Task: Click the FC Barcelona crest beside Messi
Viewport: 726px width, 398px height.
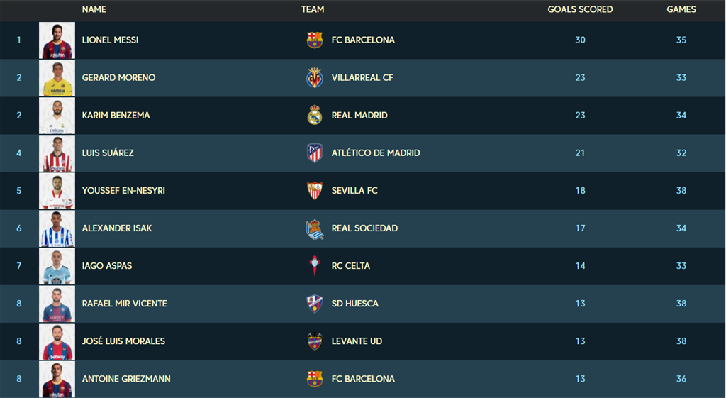Action: (x=314, y=40)
